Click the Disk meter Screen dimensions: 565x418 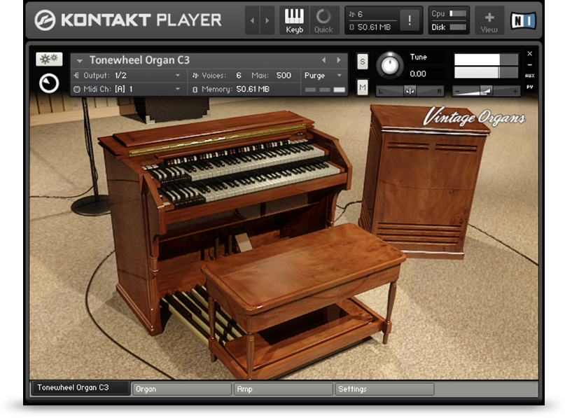457,27
